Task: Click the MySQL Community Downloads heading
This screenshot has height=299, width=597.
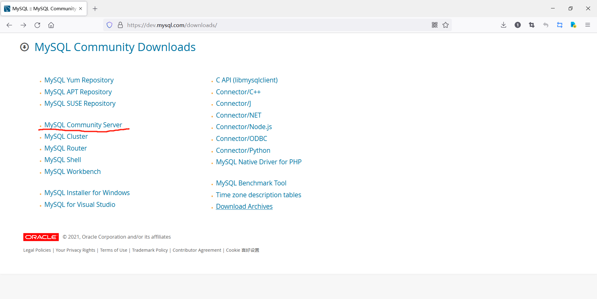Action: pyautogui.click(x=115, y=47)
